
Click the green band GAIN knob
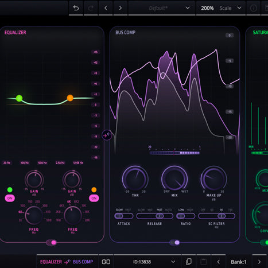point(34,180)
